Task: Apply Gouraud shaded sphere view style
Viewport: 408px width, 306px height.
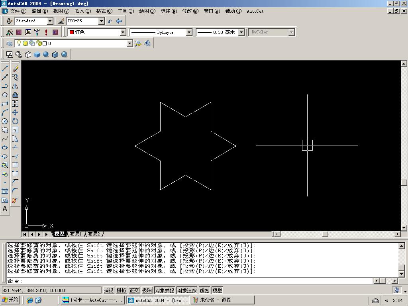Action: (46, 54)
